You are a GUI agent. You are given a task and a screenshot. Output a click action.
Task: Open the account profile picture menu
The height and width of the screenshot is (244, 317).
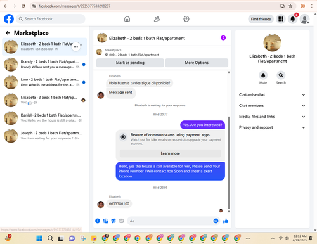304,19
